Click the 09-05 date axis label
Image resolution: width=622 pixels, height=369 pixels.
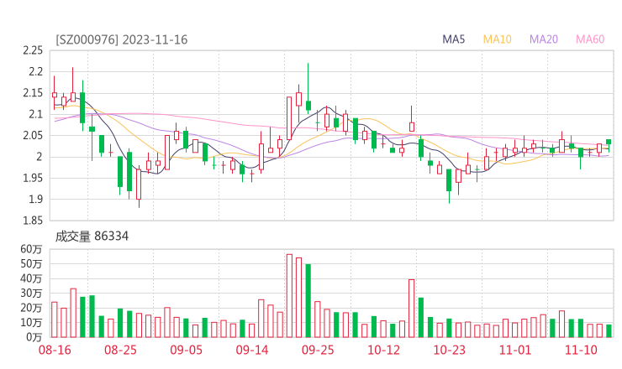pyautogui.click(x=186, y=350)
